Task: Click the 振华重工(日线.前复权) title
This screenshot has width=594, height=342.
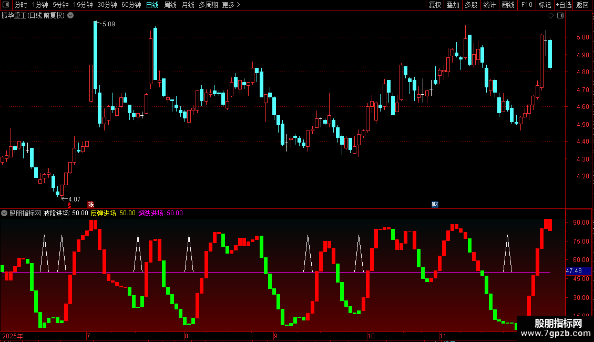Action: click(x=33, y=16)
